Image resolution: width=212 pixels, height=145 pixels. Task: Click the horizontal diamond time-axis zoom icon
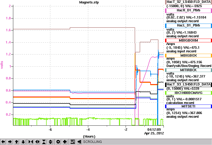[37, 142]
